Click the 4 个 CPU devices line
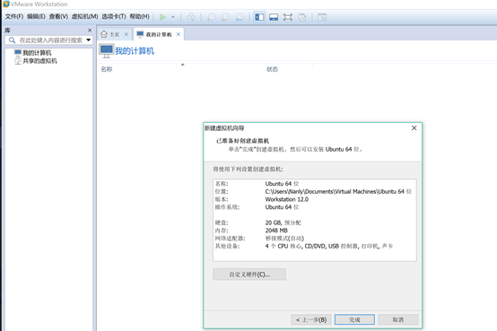 click(329, 246)
